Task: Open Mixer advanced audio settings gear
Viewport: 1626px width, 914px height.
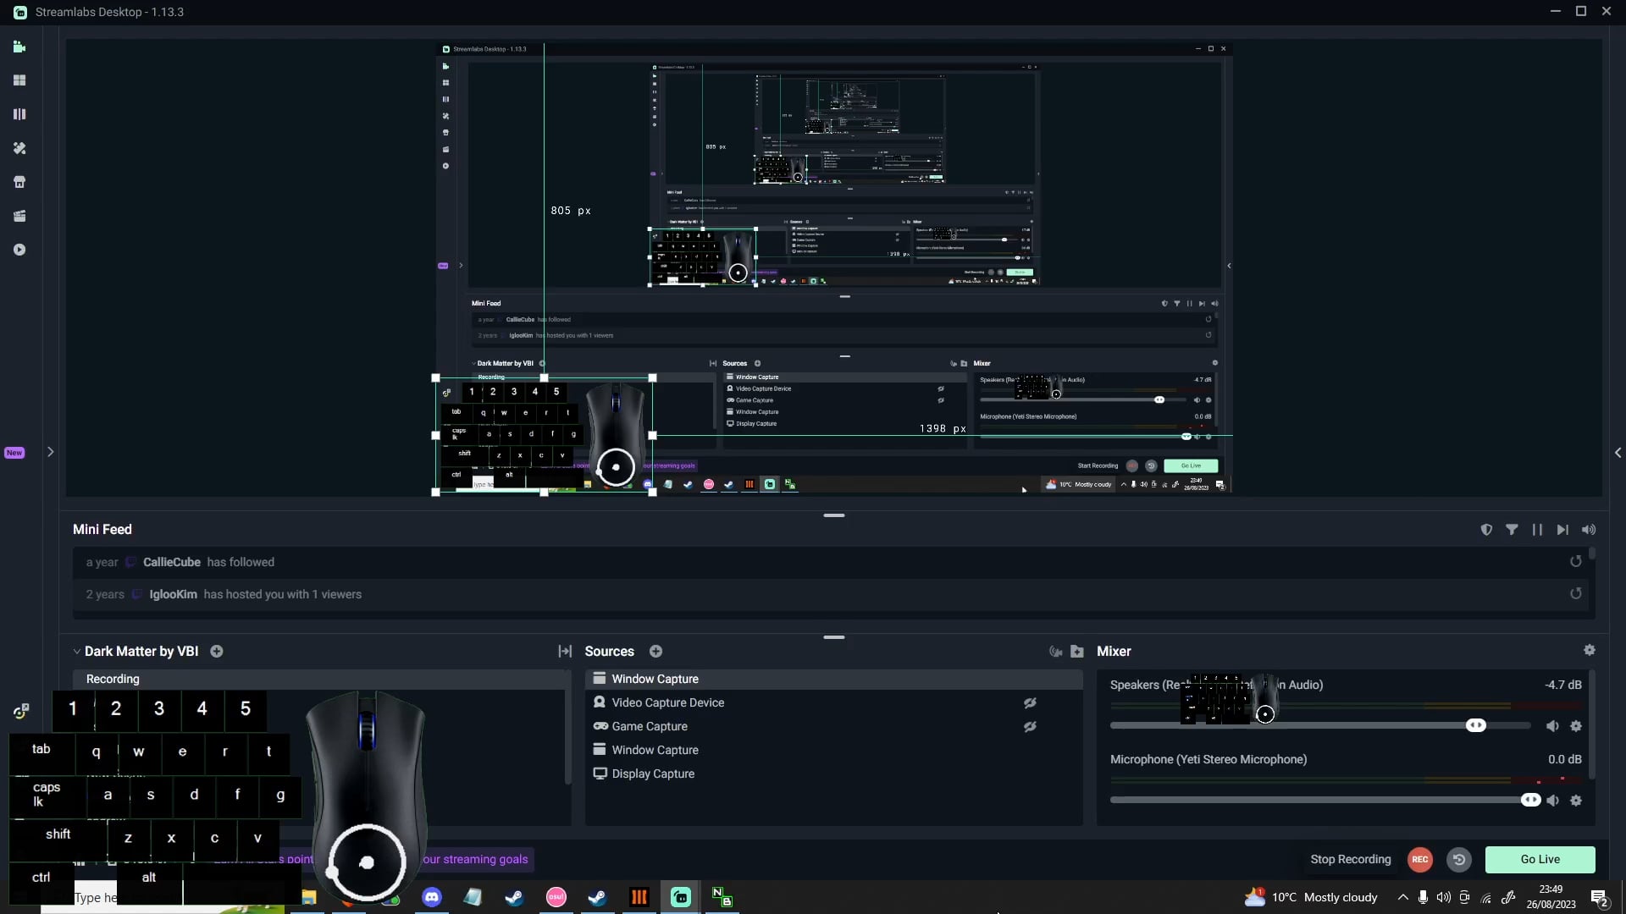Action: pyautogui.click(x=1590, y=650)
